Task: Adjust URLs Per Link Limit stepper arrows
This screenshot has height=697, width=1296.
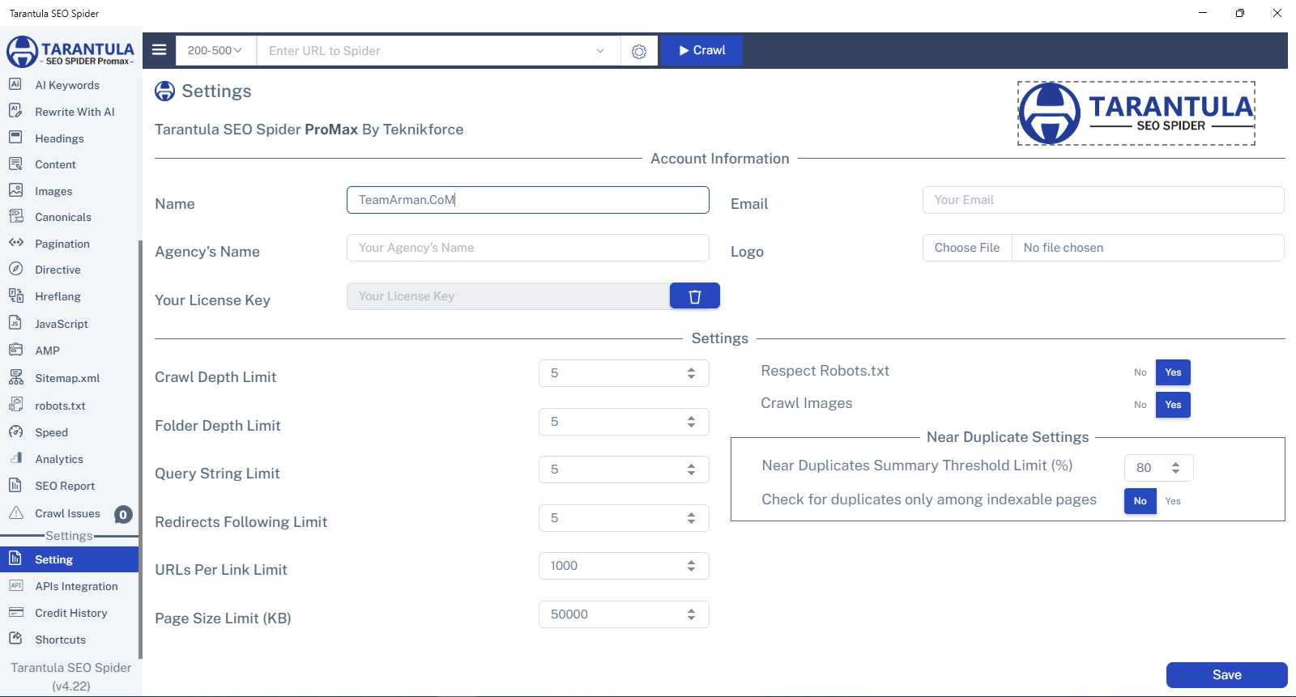Action: (691, 566)
